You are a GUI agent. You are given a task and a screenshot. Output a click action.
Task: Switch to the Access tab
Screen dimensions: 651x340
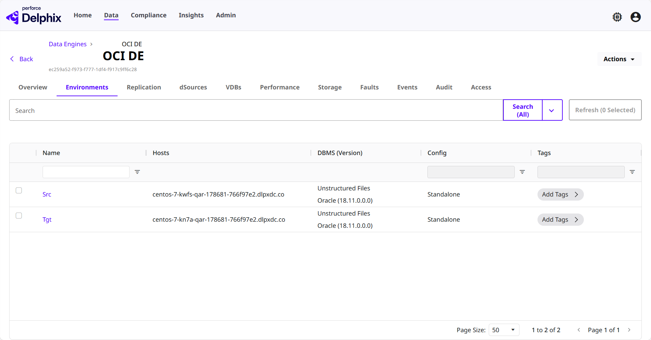point(481,87)
